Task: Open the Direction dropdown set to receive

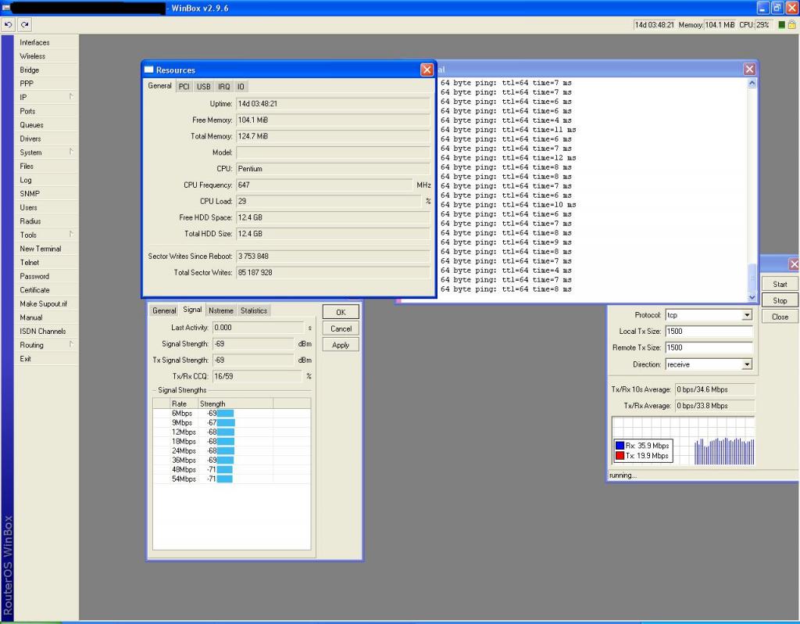Action: (747, 364)
